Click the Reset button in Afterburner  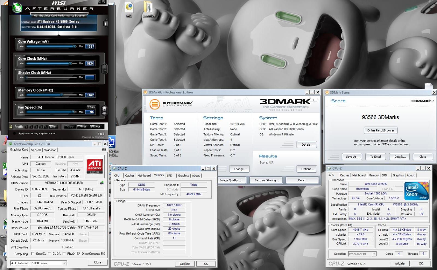[x=83, y=127]
